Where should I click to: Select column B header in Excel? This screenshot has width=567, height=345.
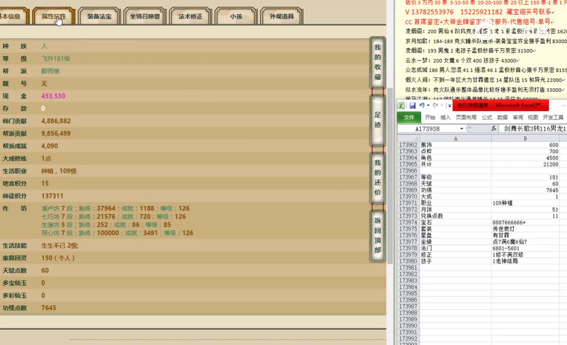[x=525, y=138]
